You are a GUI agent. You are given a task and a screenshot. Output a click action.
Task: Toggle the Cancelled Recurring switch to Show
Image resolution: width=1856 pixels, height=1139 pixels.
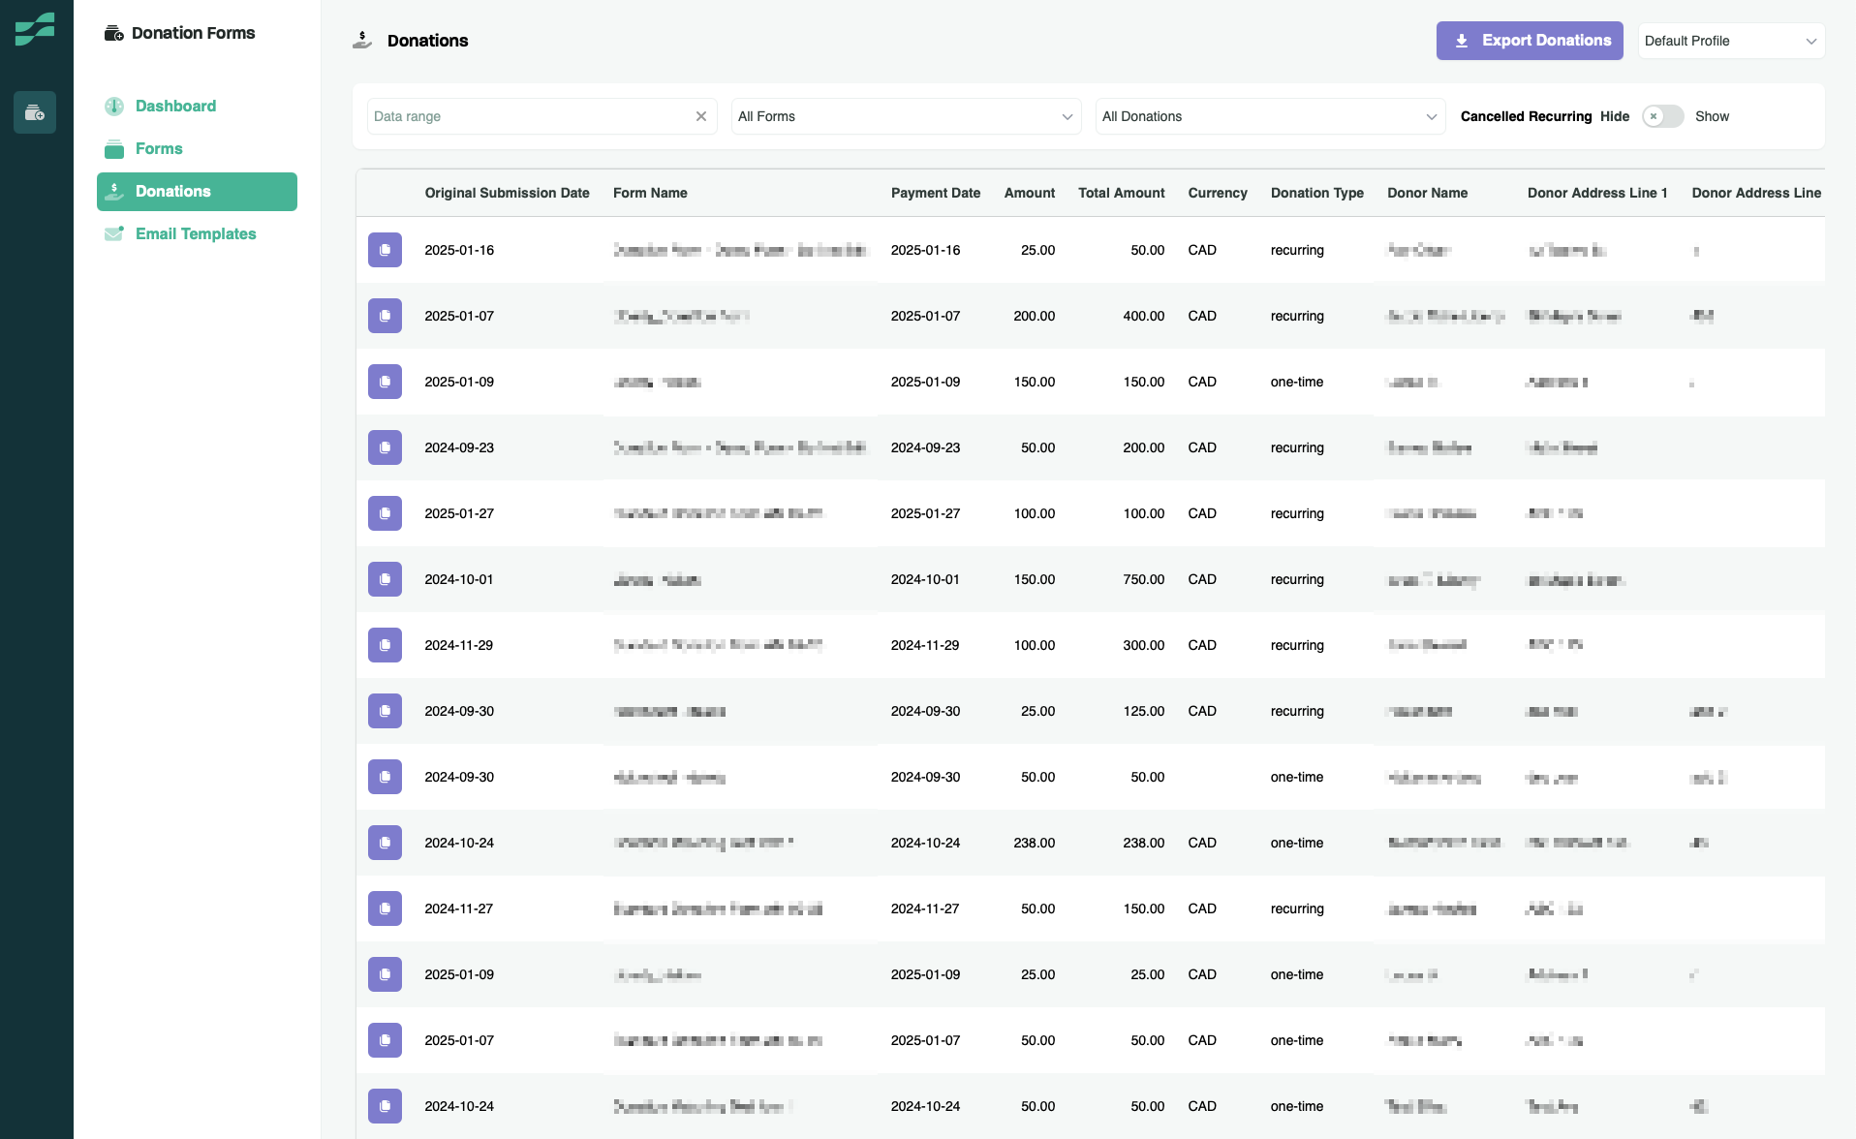pos(1662,116)
